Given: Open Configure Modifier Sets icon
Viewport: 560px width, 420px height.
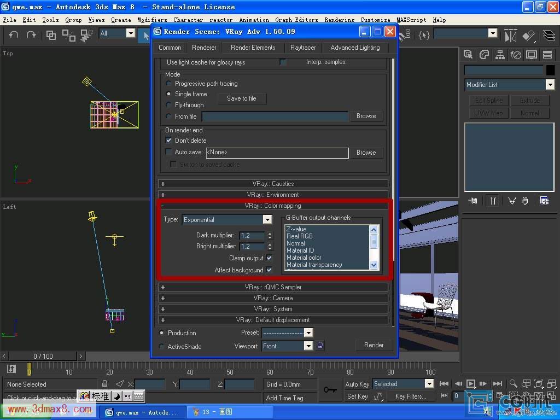Looking at the screenshot, I should tap(544, 201).
